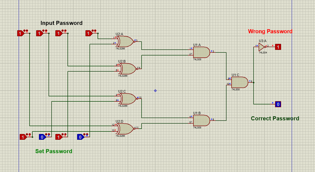Toggle Set Password logic state wired to U2:B pin 6
This screenshot has height=172, width=315.
point(59,137)
